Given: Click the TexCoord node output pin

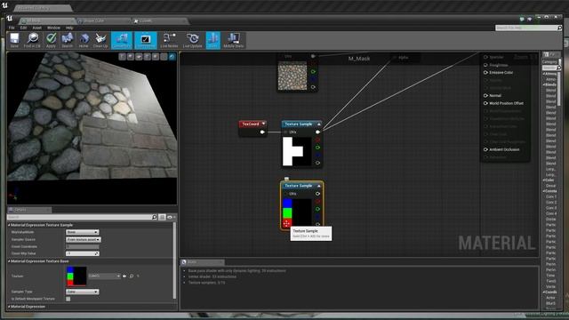Looking at the screenshot, I should 262,132.
